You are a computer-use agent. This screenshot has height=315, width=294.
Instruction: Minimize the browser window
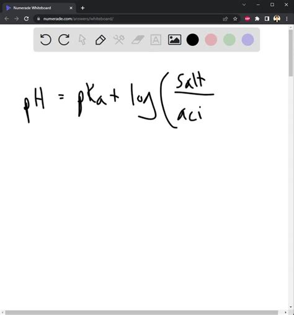click(x=258, y=4)
